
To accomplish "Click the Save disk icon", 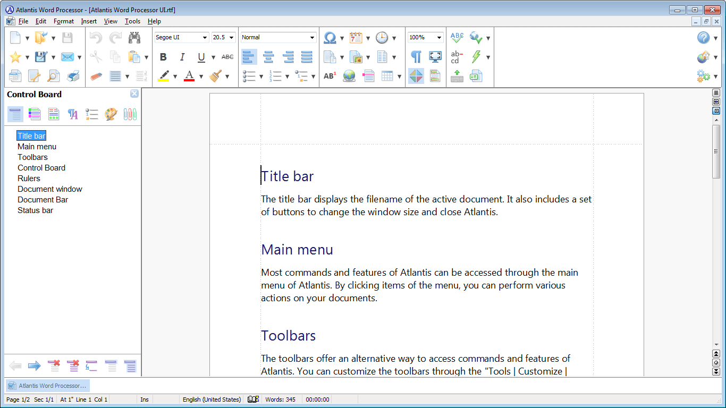I will [67, 38].
